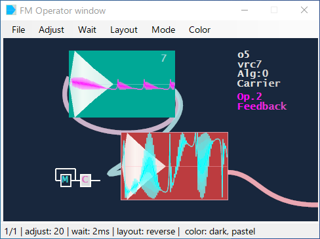Click the white envelope triangle in green panel
The width and height of the screenshot is (320, 239).
pos(90,84)
